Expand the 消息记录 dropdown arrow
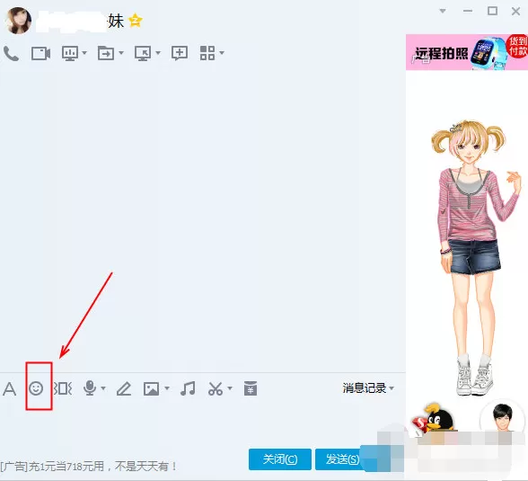528x481 pixels. pyautogui.click(x=392, y=388)
